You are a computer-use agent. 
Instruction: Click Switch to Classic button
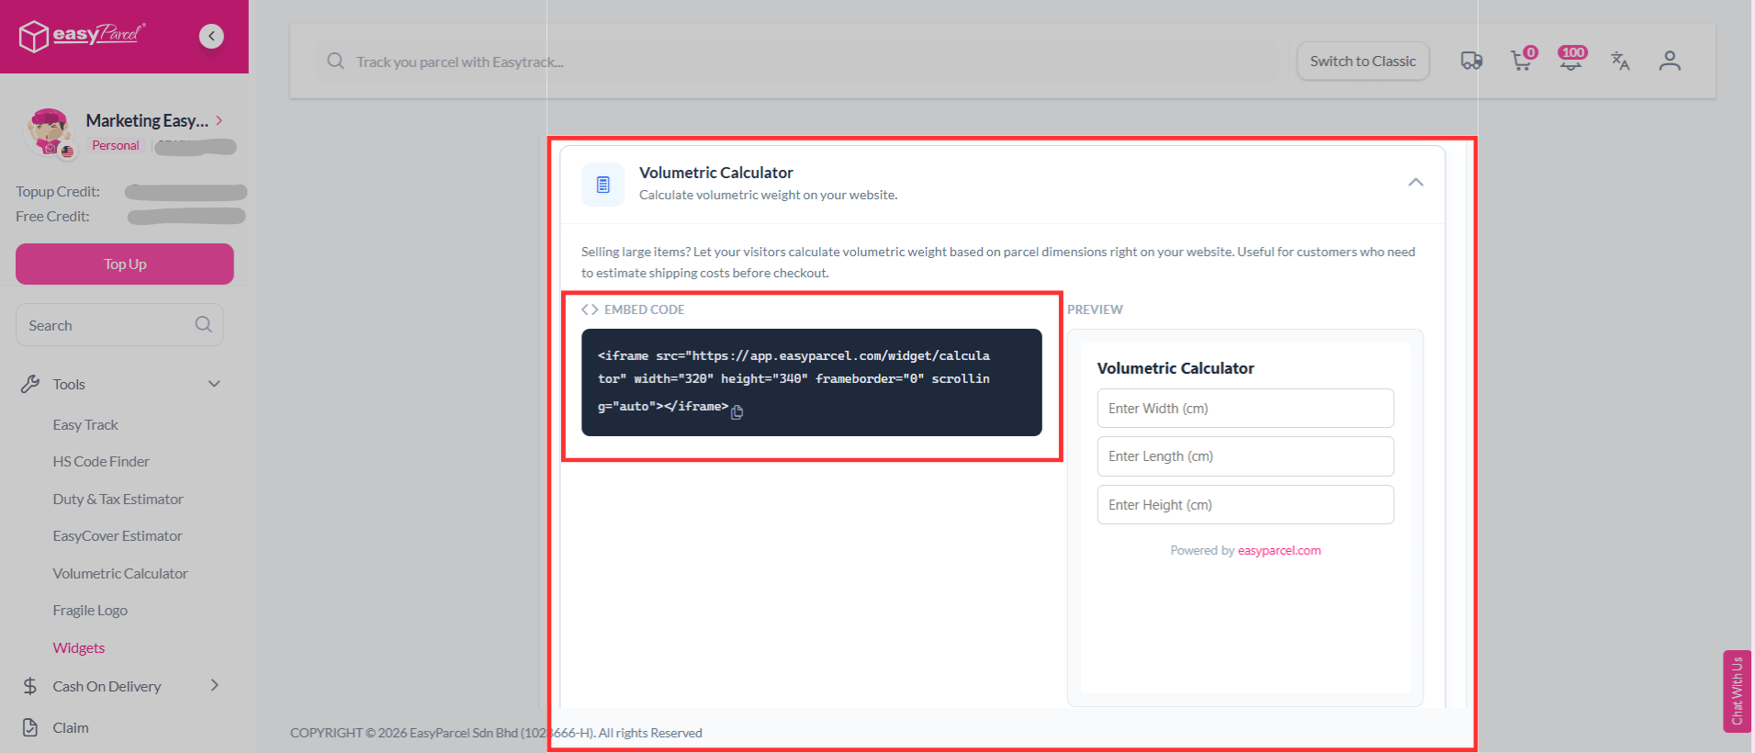coord(1362,62)
